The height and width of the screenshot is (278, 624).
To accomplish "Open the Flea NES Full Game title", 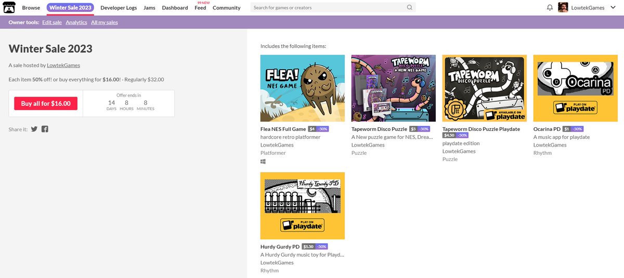I will (283, 129).
